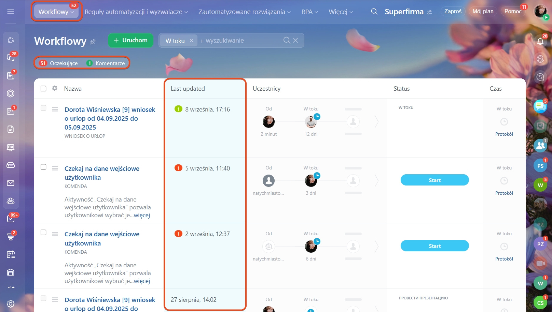Open the Pomoc button

(513, 11)
